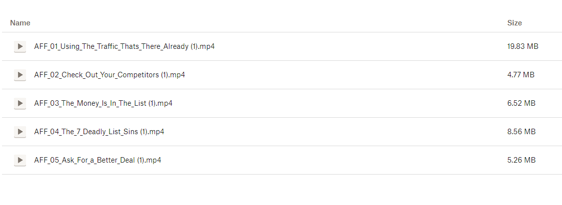The image size is (562, 205).
Task: Open AFF_04_The_7_Deadly_List_Sins file name
Action: (x=99, y=132)
